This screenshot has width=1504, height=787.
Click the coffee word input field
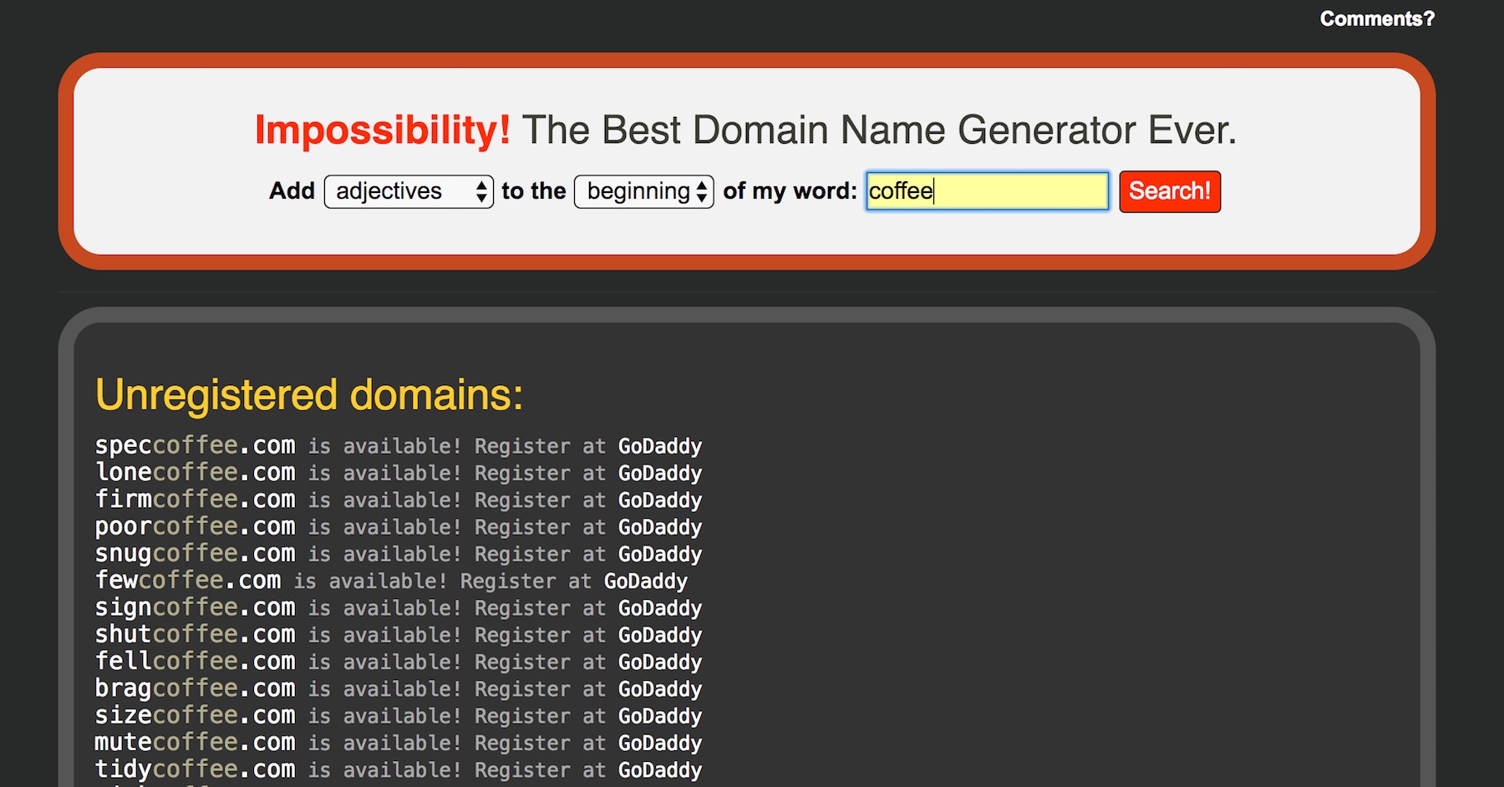pos(987,191)
